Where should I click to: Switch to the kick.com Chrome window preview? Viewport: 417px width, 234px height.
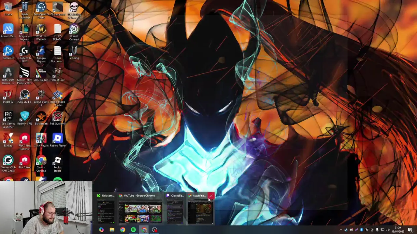coord(106,208)
